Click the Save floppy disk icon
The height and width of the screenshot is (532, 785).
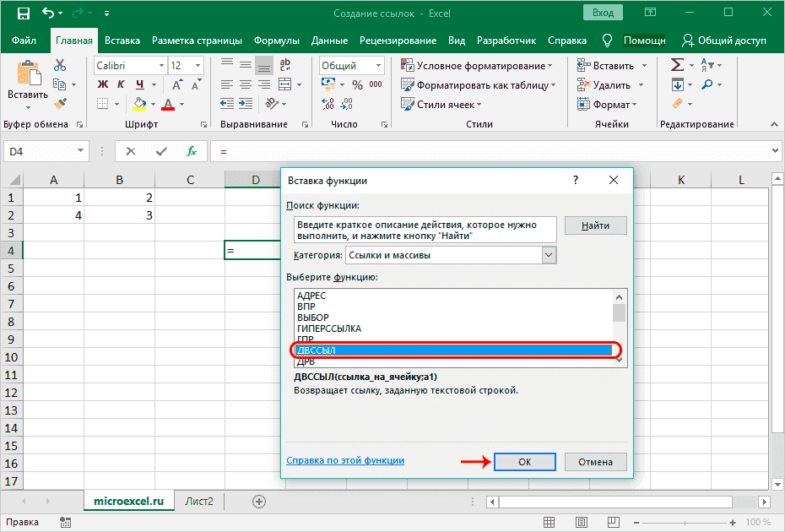[x=23, y=14]
